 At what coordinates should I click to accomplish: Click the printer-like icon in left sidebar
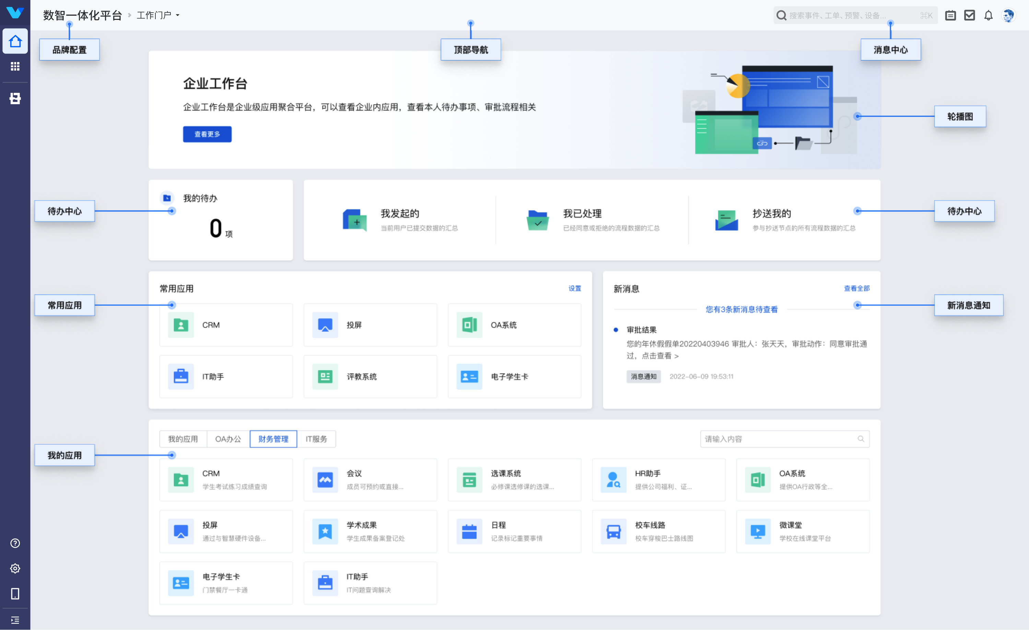[x=15, y=98]
